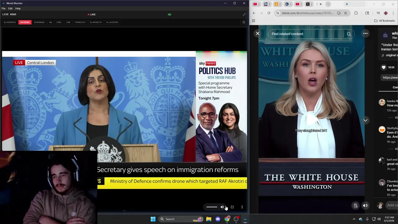Adjust the Sky News player volume slider
Screen dimensions: 398x224
click(212, 207)
